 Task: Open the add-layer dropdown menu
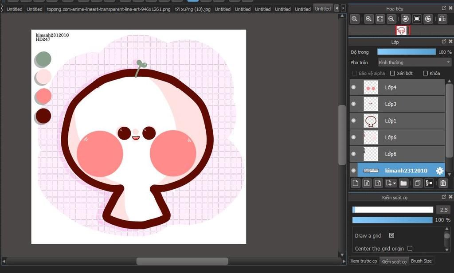[391, 183]
